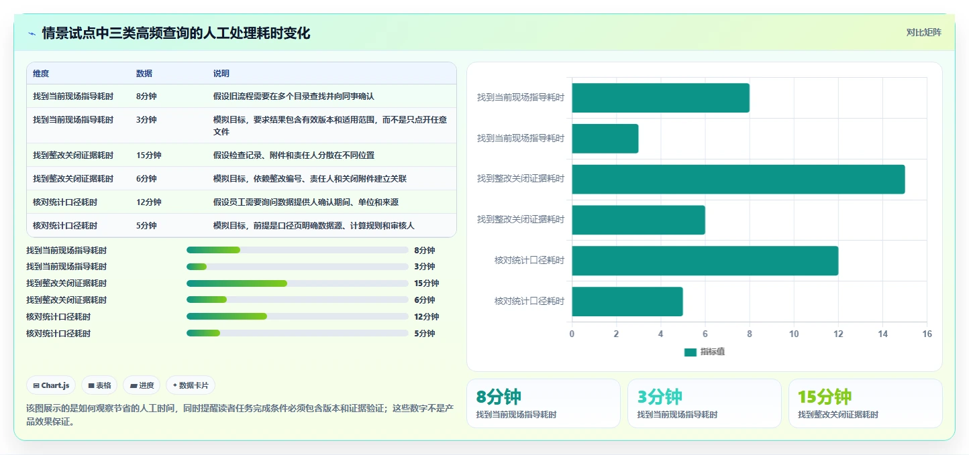
Task: Click the x-axis tick label 10
Action: coord(794,334)
